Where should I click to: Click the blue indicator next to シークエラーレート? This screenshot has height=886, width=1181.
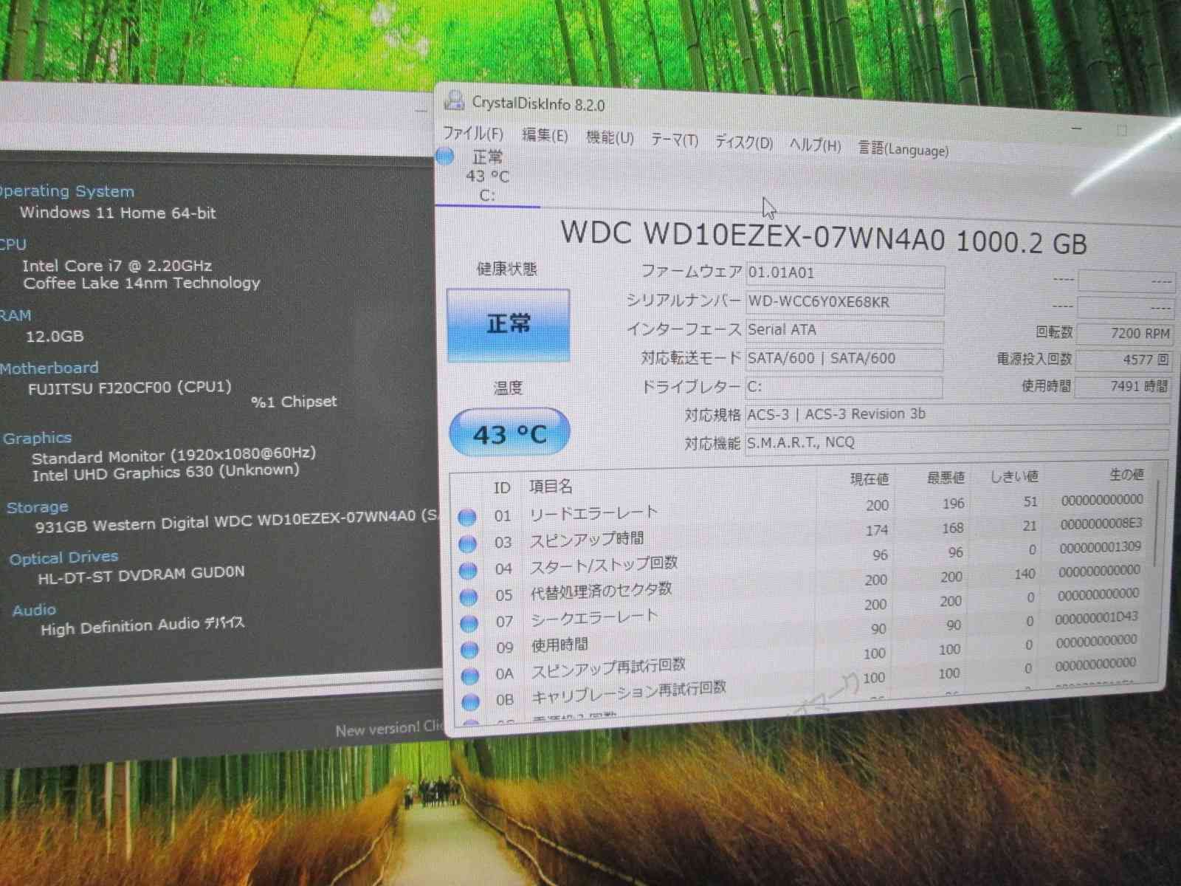tap(467, 623)
